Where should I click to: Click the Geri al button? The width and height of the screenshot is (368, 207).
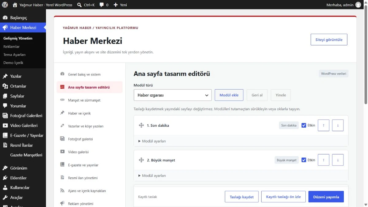click(x=257, y=95)
